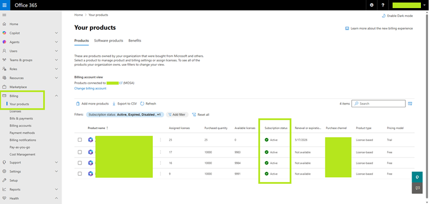Switch to the Products tab

coord(81,40)
